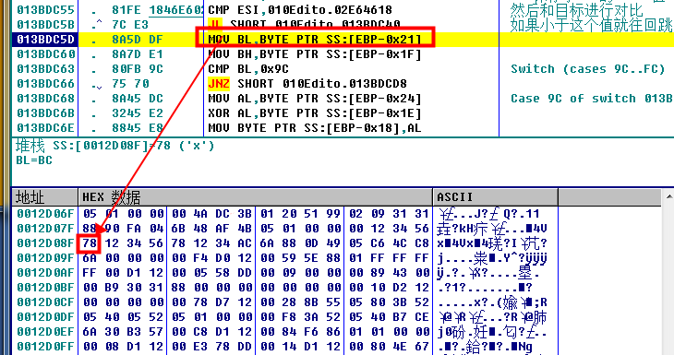
Task: Click the MOV BYTE PTR SS:[EBP-0x18],AL instruction
Action: coord(315,128)
